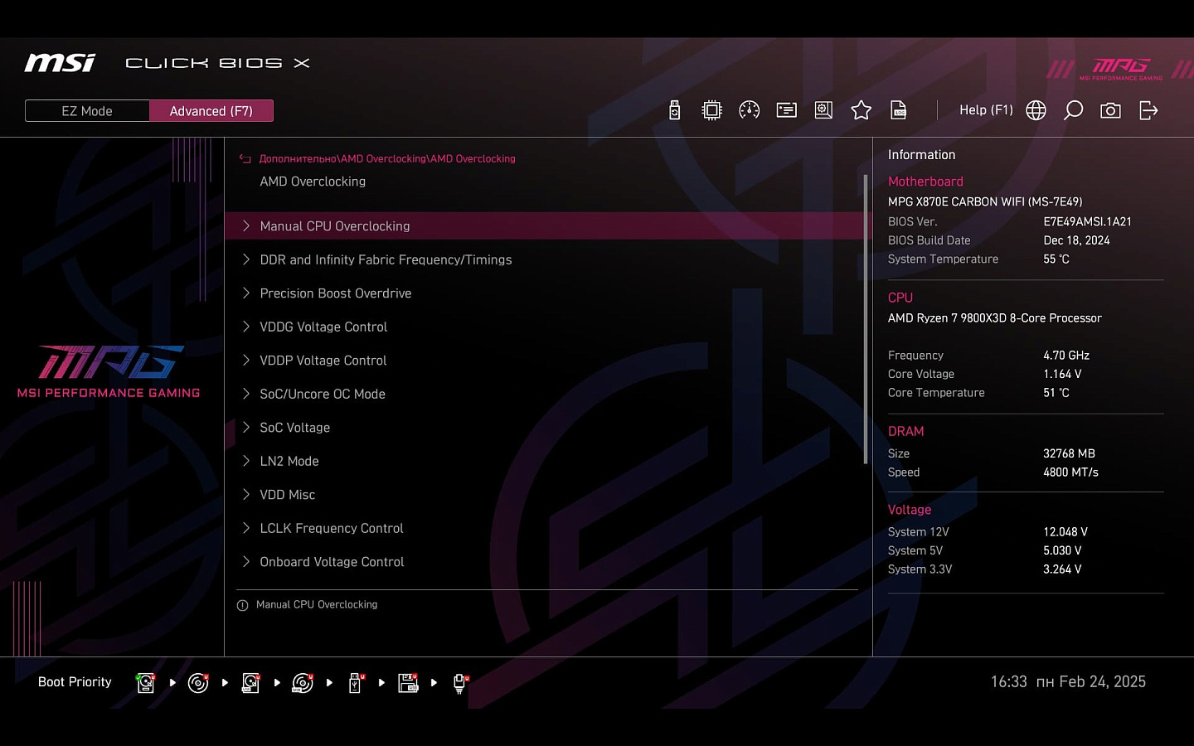Open the speedometer gauge performance icon
Image resolution: width=1194 pixels, height=746 pixels.
pyautogui.click(x=749, y=110)
